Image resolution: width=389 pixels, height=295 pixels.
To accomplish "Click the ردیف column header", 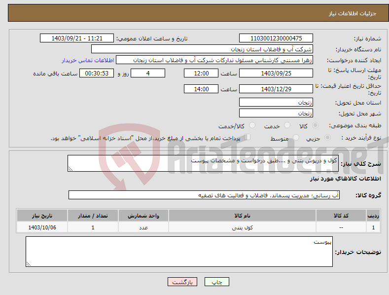I will pyautogui.click(x=373, y=216).
